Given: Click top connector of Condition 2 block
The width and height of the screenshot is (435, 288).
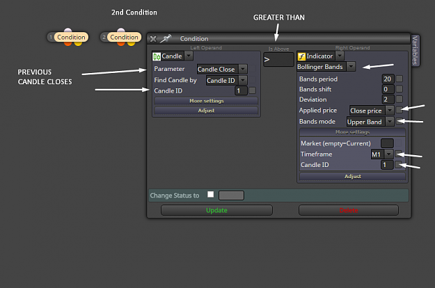Looking at the screenshot, I should click(121, 30).
